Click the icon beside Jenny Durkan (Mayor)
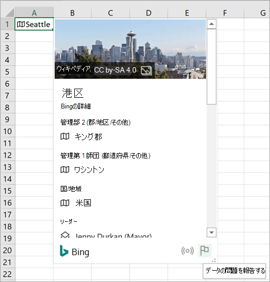This screenshot has width=270, height=282. [x=65, y=235]
